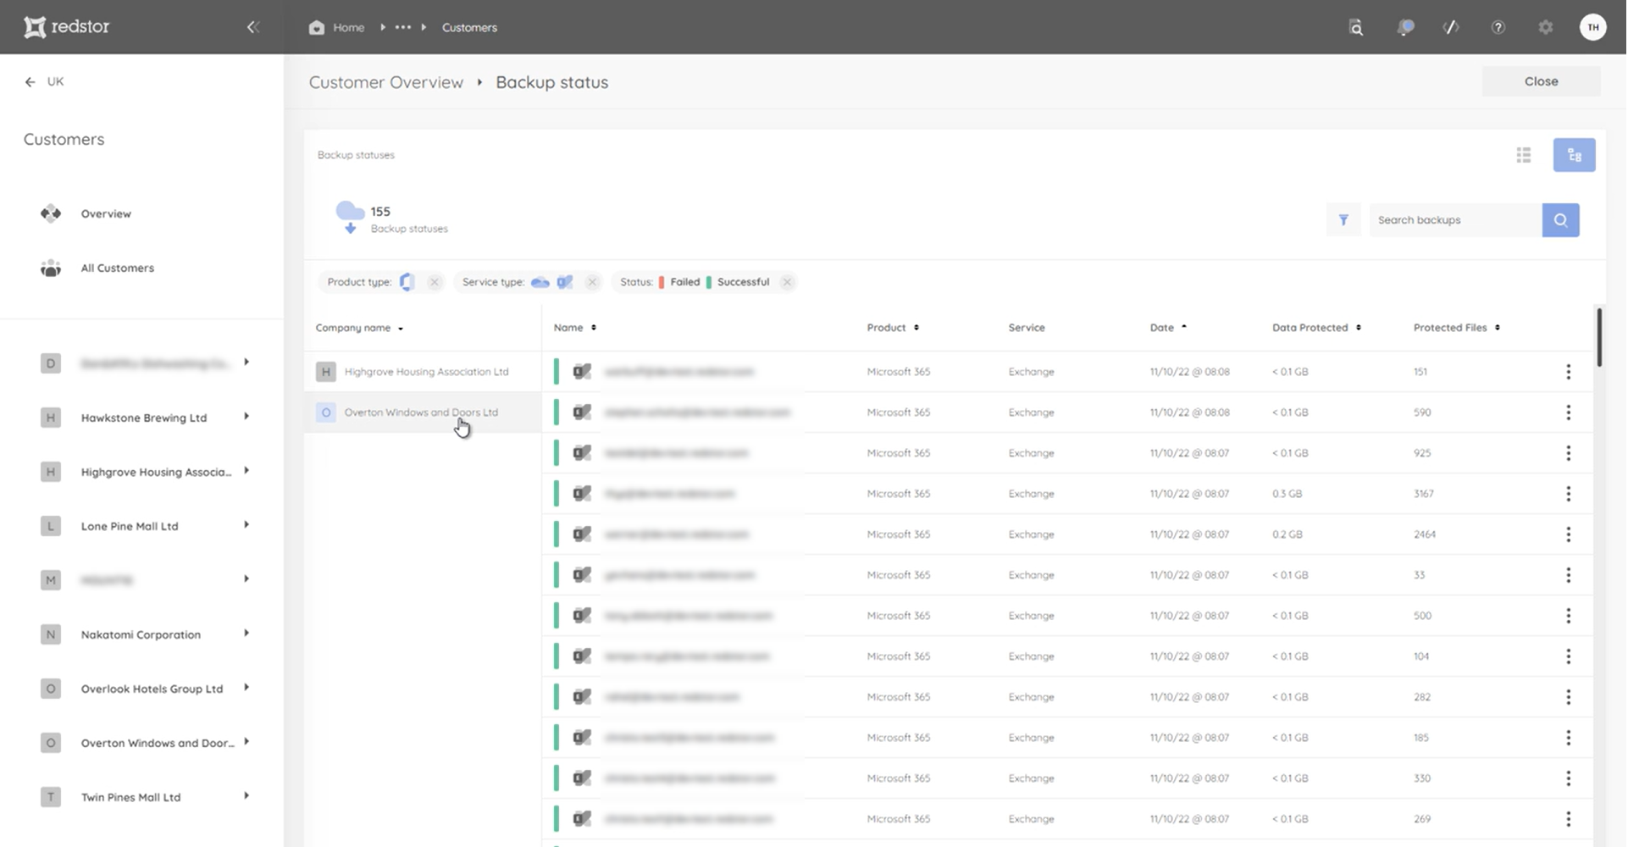Open the help question mark icon
This screenshot has width=1628, height=847.
coord(1498,27)
